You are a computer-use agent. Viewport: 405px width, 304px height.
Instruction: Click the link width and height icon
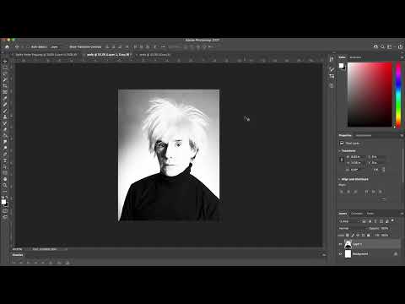point(342,160)
